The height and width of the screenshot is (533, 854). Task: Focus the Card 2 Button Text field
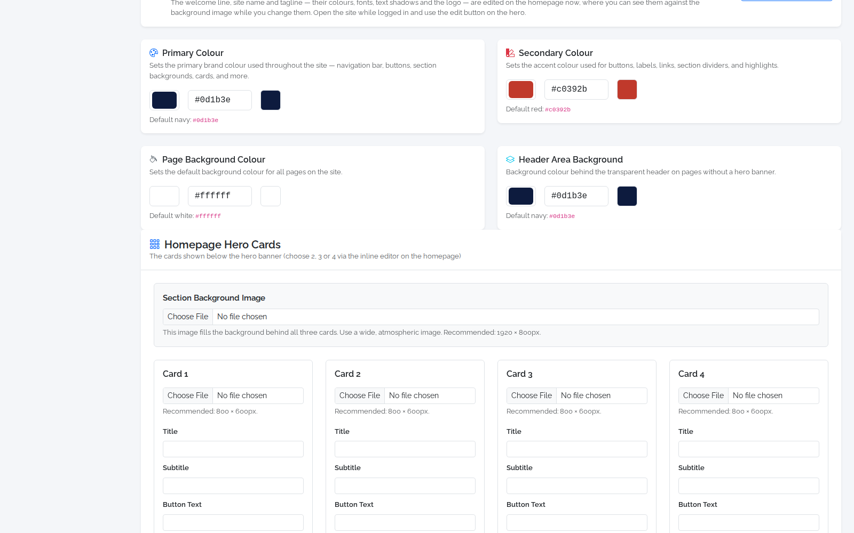click(x=405, y=522)
